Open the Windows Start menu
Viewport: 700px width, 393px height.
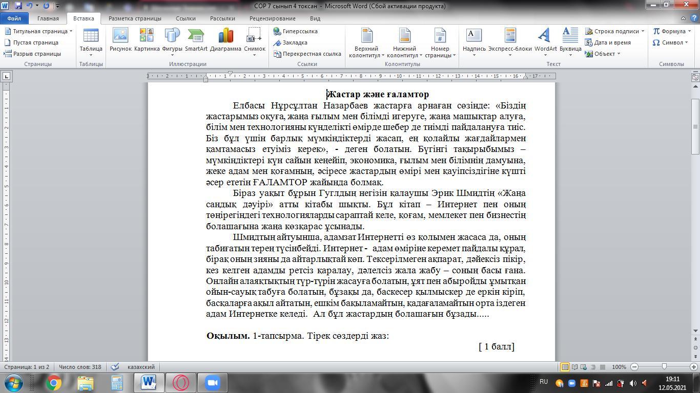point(13,383)
